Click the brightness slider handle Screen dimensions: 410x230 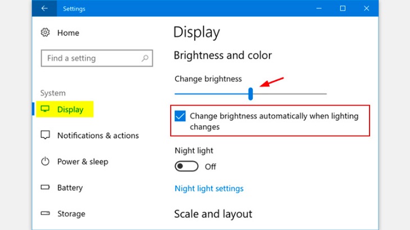(x=250, y=94)
